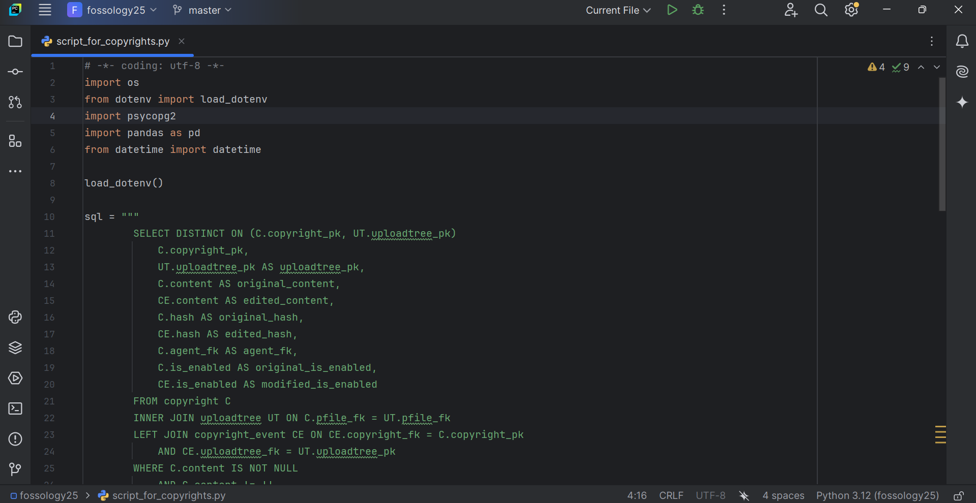Viewport: 976px width, 503px height.
Task: Click 'LEFT JOIN copyright_event' on line 23
Action: (x=210, y=435)
